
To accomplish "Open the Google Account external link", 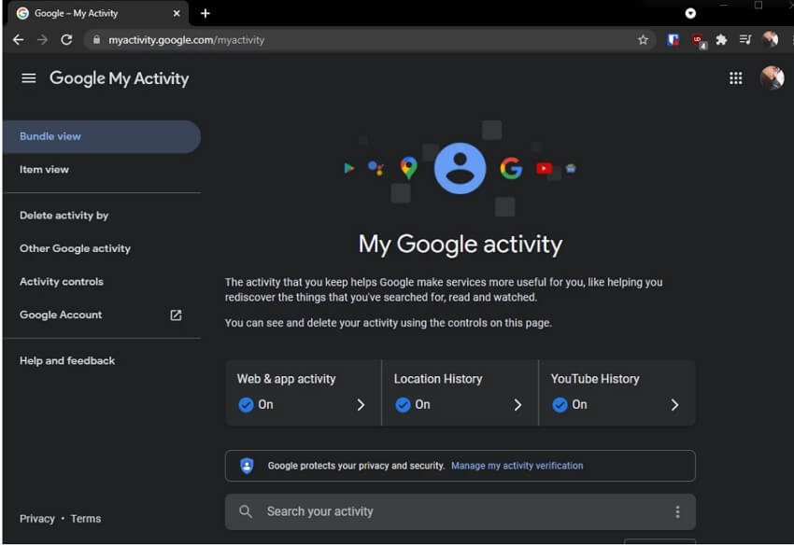I will click(x=175, y=315).
